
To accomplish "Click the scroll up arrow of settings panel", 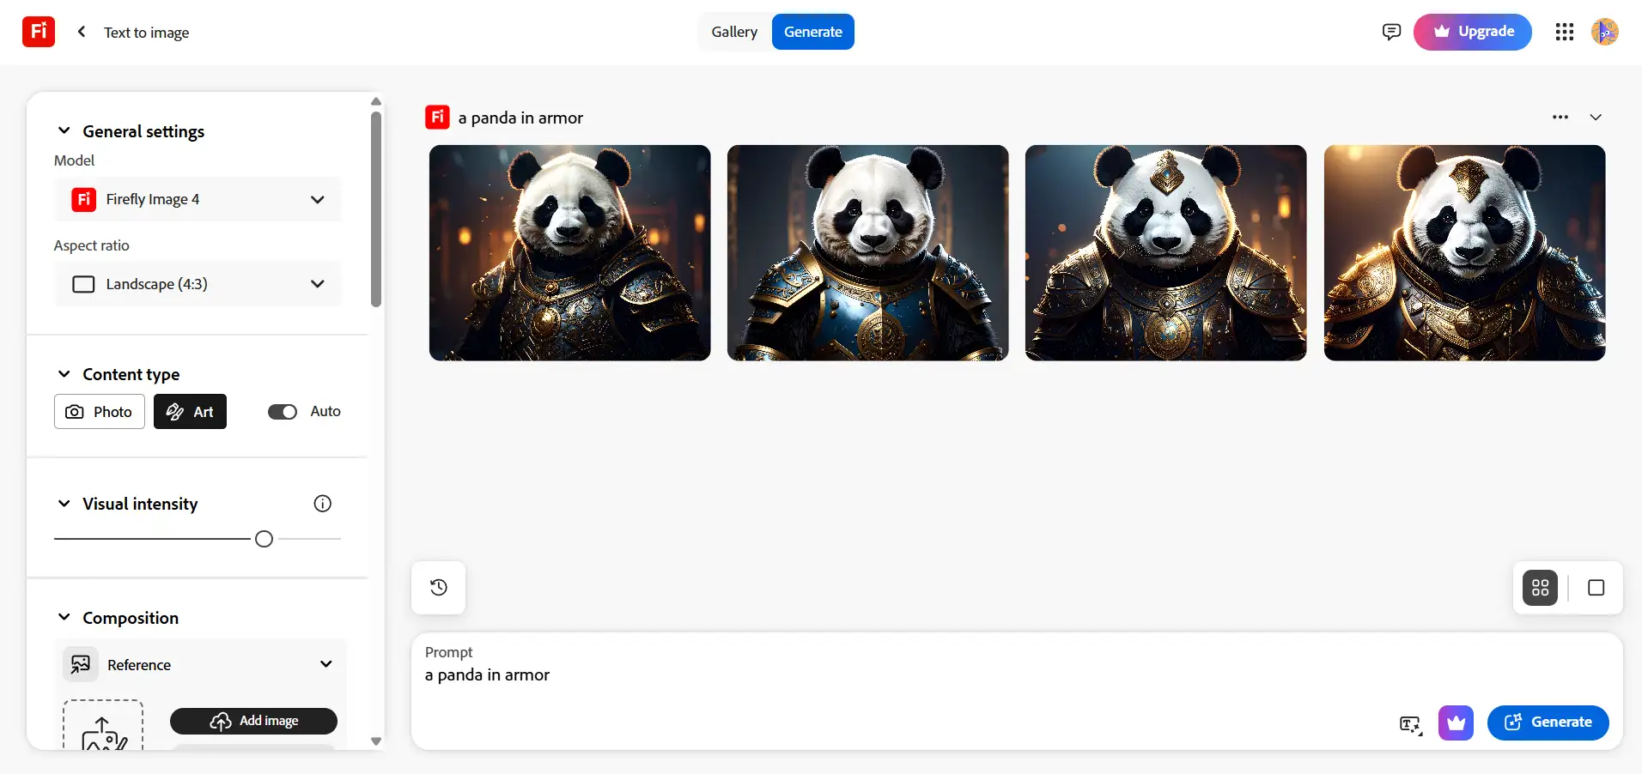I will (x=376, y=101).
